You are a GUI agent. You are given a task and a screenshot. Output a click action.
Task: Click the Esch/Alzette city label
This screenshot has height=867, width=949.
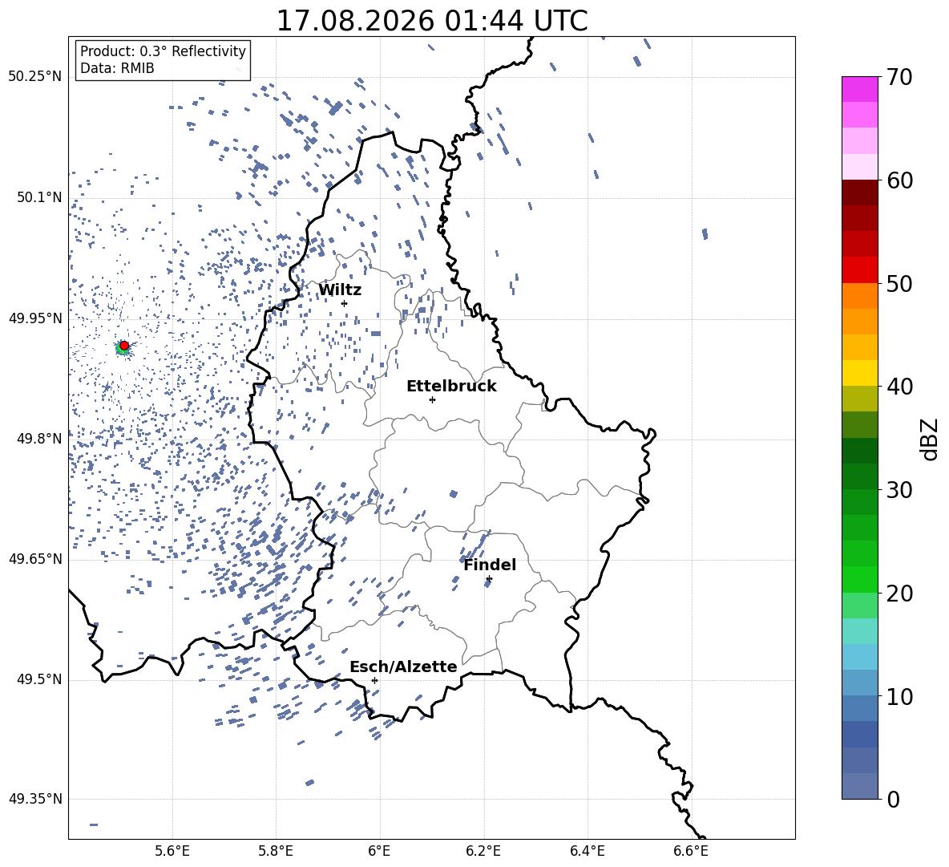pos(404,666)
